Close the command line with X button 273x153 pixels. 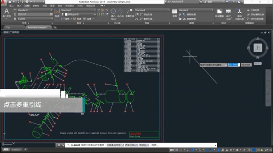point(59,145)
